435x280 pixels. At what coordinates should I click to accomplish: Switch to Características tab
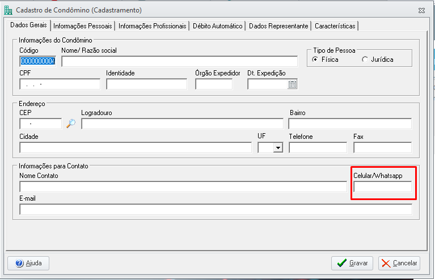(x=335, y=26)
